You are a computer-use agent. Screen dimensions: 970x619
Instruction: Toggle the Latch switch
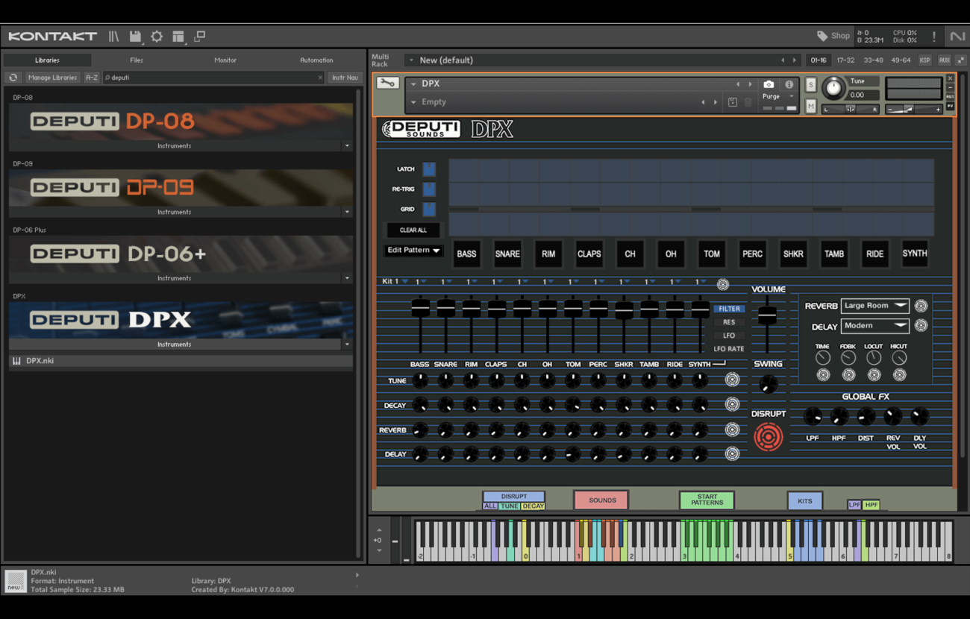429,169
